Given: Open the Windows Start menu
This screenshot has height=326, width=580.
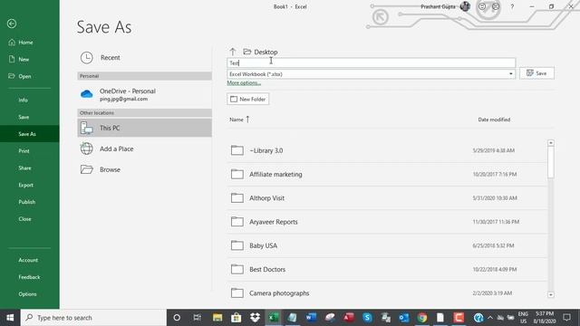Looking at the screenshot, I should 10,318.
